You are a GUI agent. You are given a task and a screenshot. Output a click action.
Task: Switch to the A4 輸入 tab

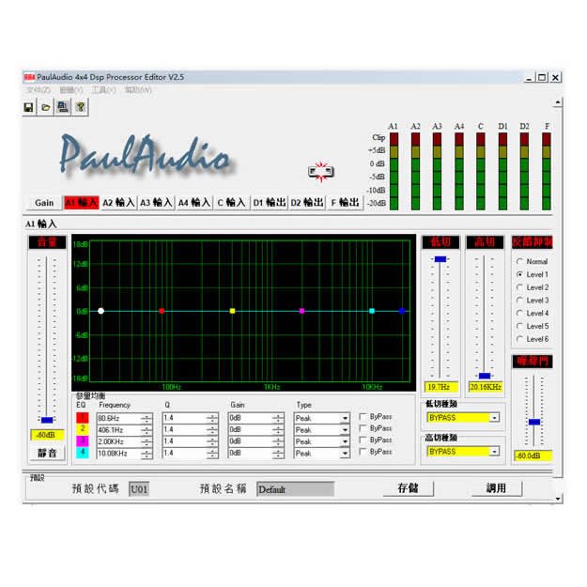tap(193, 203)
